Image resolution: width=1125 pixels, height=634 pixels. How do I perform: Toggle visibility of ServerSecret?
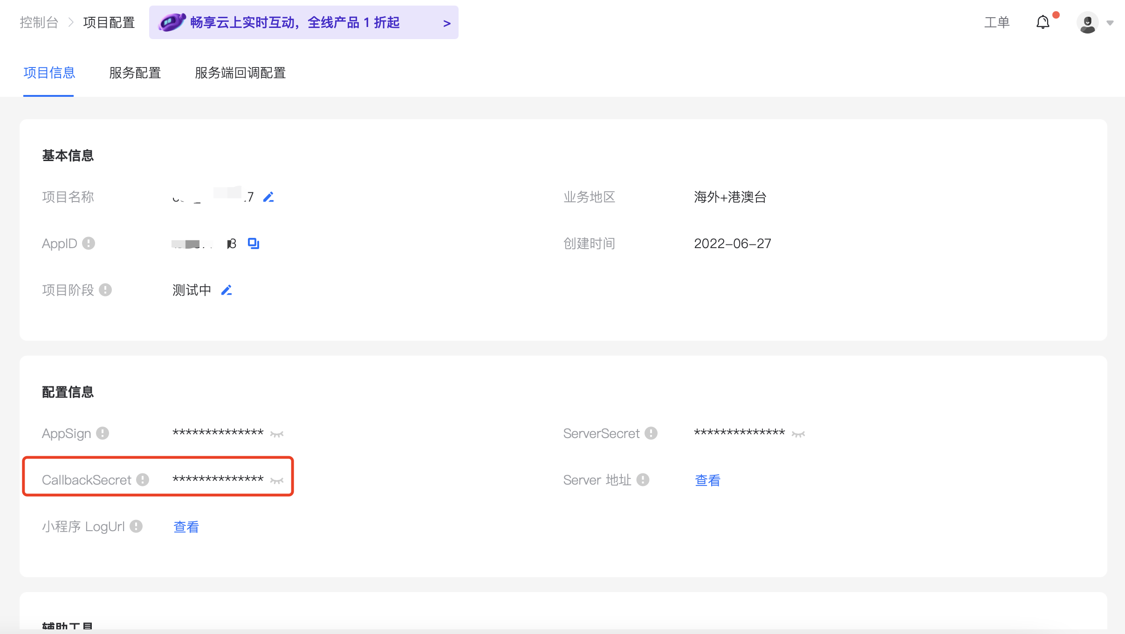coord(798,434)
